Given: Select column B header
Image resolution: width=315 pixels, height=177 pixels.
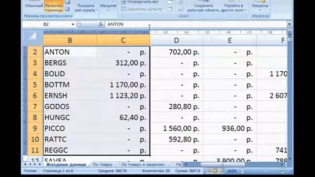Looking at the screenshot, I should [x=70, y=40].
